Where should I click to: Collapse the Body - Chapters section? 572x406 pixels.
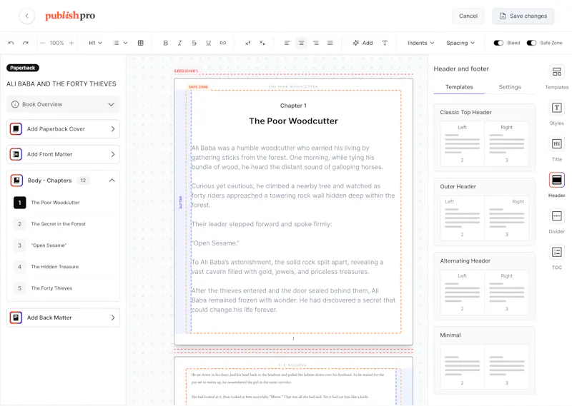(112, 181)
